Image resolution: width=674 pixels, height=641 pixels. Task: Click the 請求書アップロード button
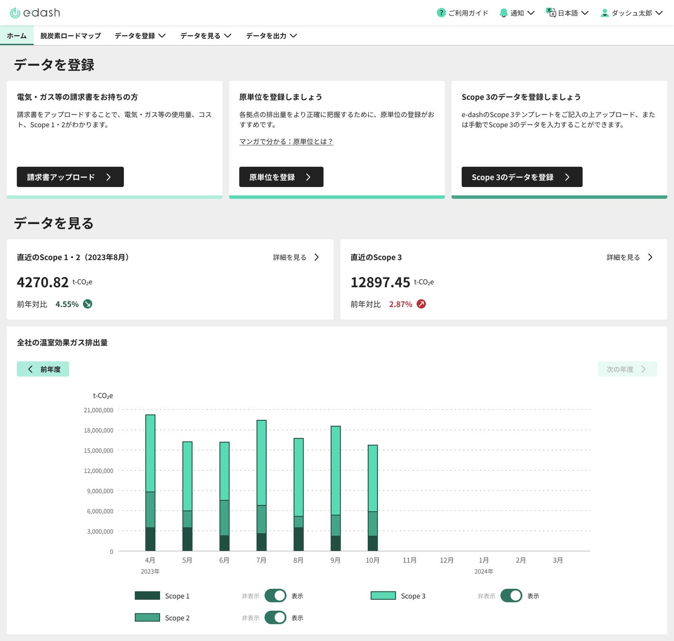(x=70, y=177)
